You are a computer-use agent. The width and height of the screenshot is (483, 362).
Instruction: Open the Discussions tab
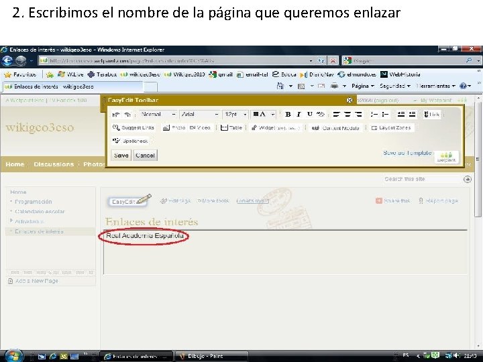pos(54,164)
